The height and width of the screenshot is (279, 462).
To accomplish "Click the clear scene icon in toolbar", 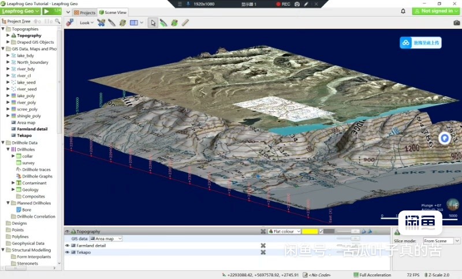I will 69,22.
